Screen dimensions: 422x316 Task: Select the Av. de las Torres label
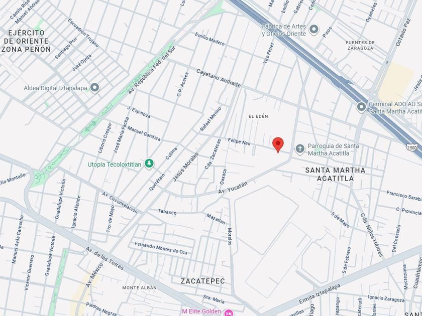click(104, 258)
